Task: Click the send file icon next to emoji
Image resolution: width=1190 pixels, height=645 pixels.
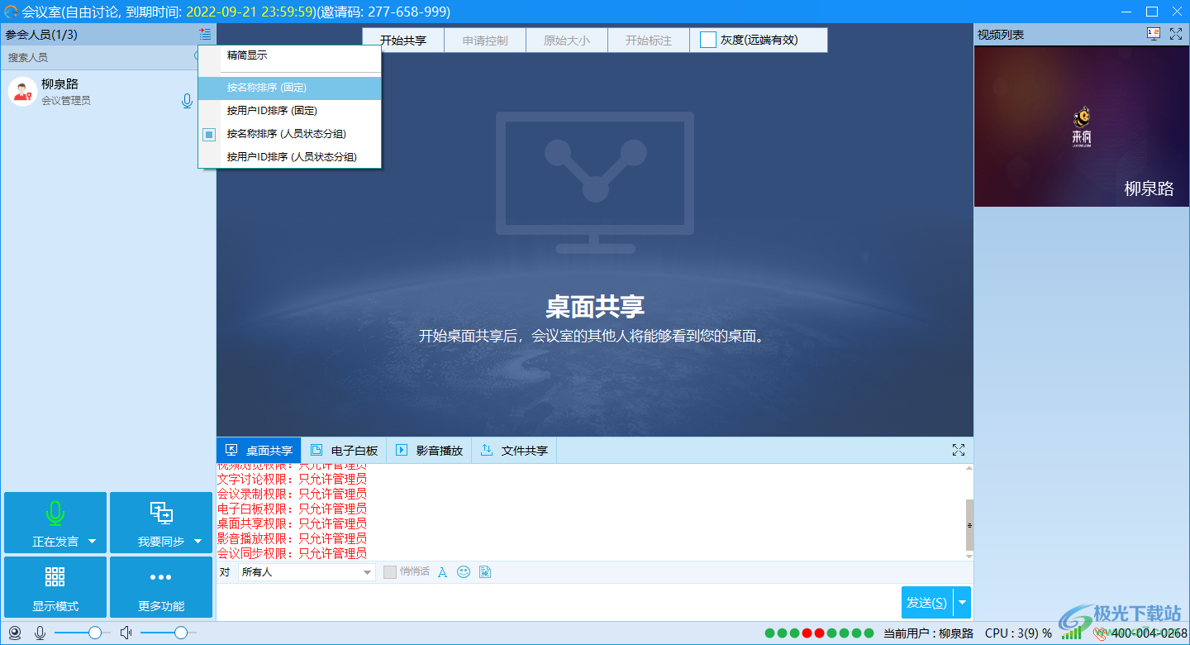Action: click(485, 571)
